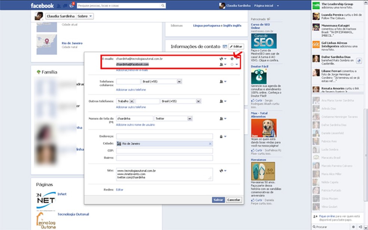Open the Doutor Fácil ad link
Screen dimensions: 368x230
tap(259, 66)
